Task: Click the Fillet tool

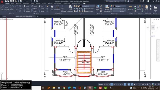Action: pos(41,9)
